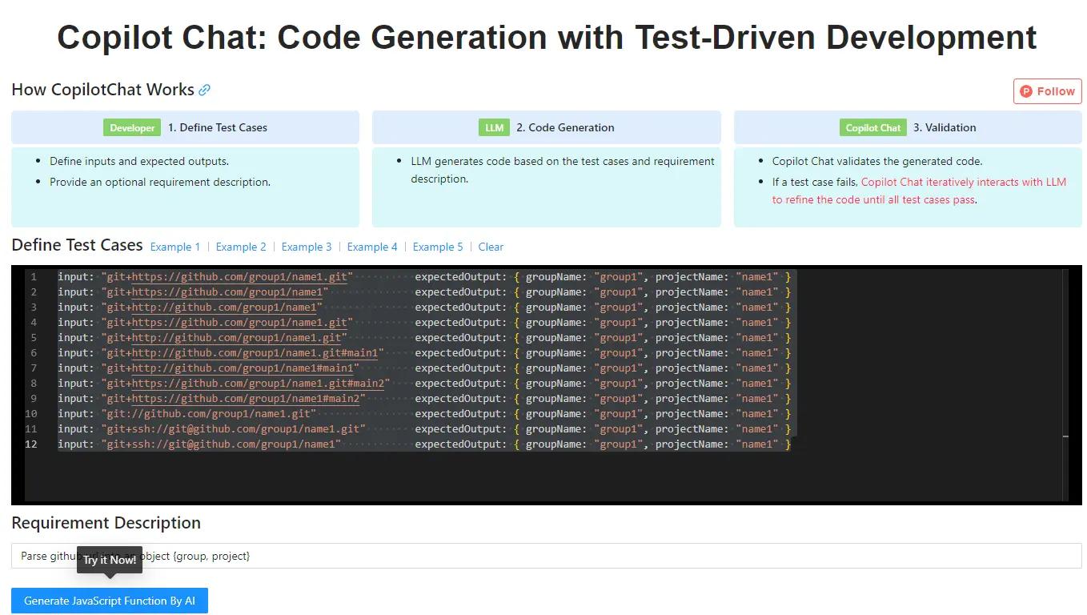
Task: Click the main title Copilot Chat heading
Action: 547,38
